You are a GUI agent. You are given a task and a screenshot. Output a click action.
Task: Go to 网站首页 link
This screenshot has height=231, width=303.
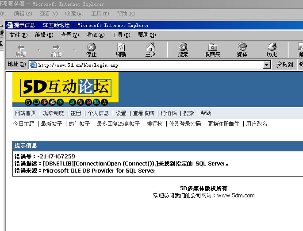click(26, 113)
